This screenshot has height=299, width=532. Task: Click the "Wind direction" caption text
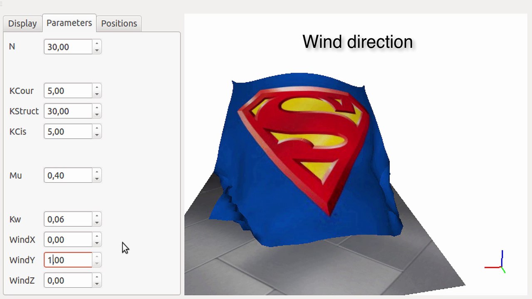pos(357,42)
